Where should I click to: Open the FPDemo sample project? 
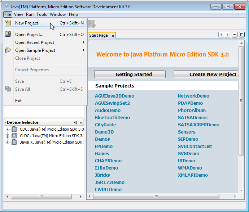point(104,146)
